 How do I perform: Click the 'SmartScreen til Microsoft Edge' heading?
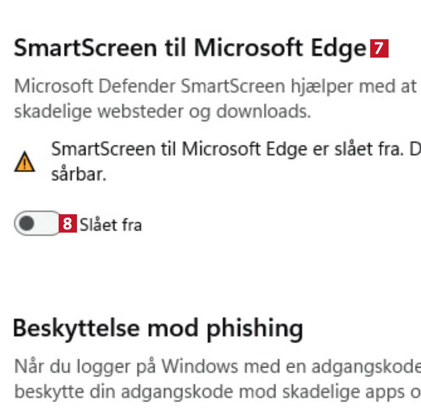[190, 48]
